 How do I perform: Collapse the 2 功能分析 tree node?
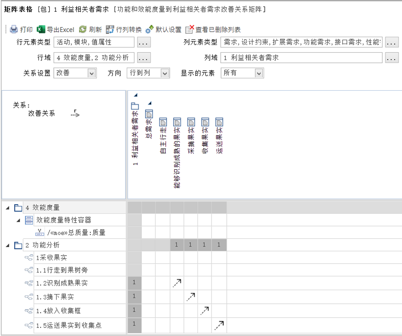(8, 245)
